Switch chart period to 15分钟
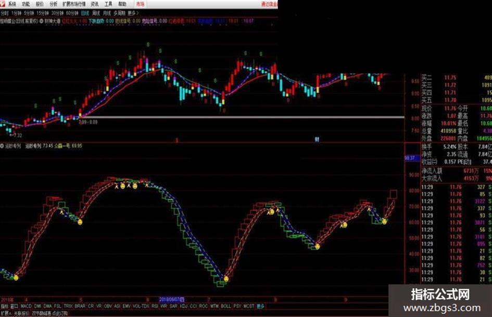 tap(42, 13)
